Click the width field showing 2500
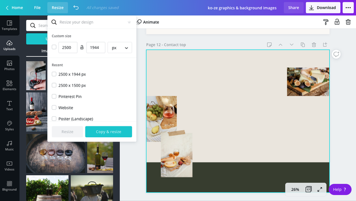Image resolution: width=356 pixels, height=201 pixels. pos(68,48)
